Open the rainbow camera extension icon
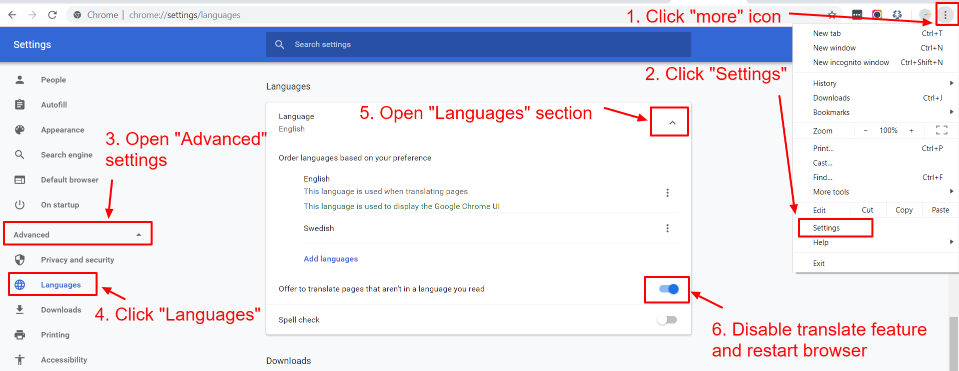959x371 pixels. 877,14
